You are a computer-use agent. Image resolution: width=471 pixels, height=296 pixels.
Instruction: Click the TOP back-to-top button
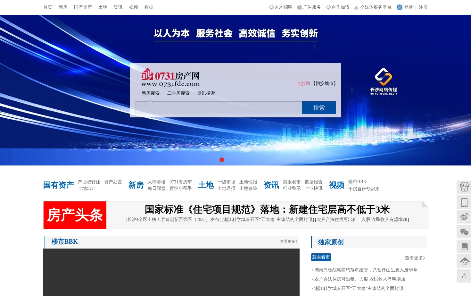point(464,276)
